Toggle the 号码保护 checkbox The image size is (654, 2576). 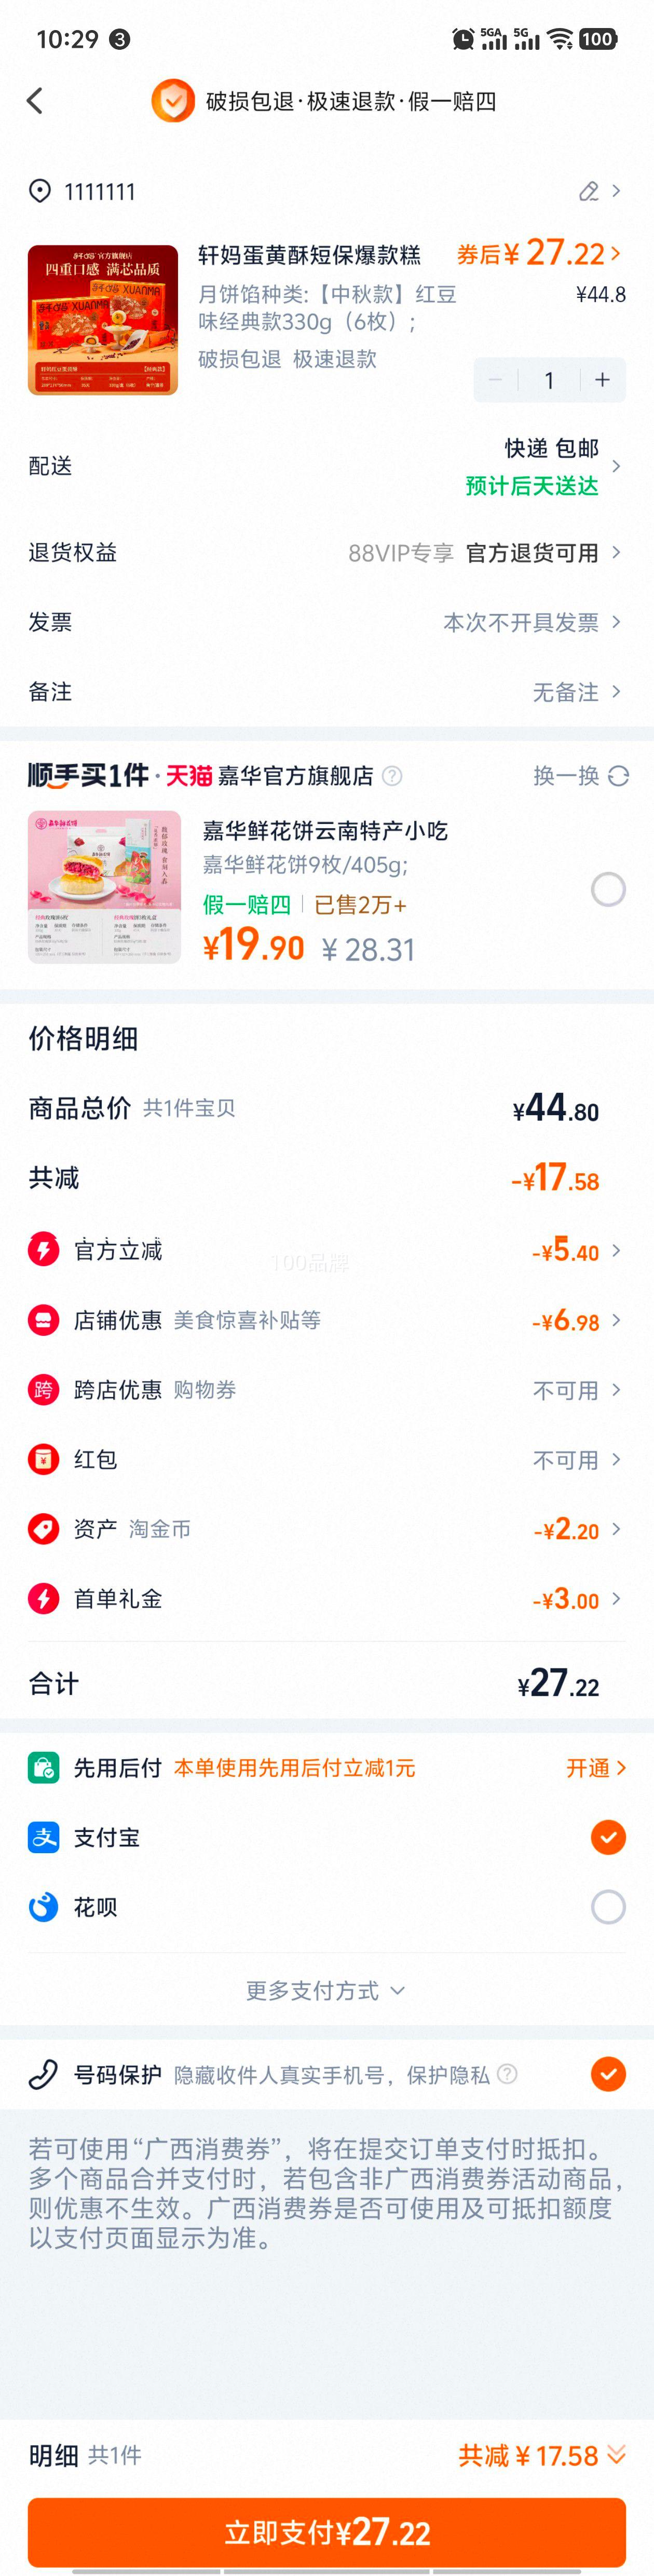608,2074
